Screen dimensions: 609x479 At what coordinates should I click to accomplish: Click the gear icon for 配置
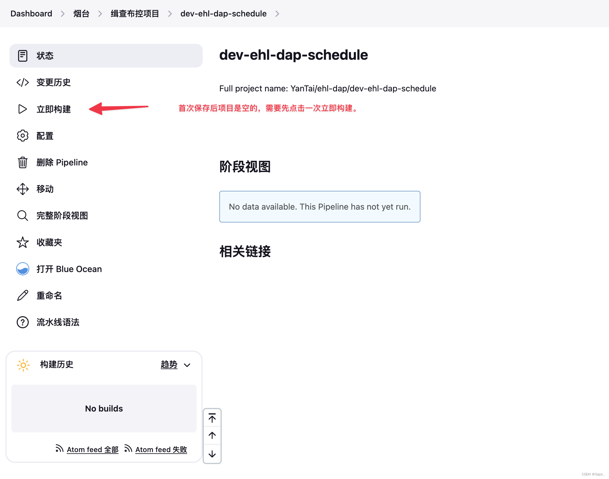(x=22, y=136)
